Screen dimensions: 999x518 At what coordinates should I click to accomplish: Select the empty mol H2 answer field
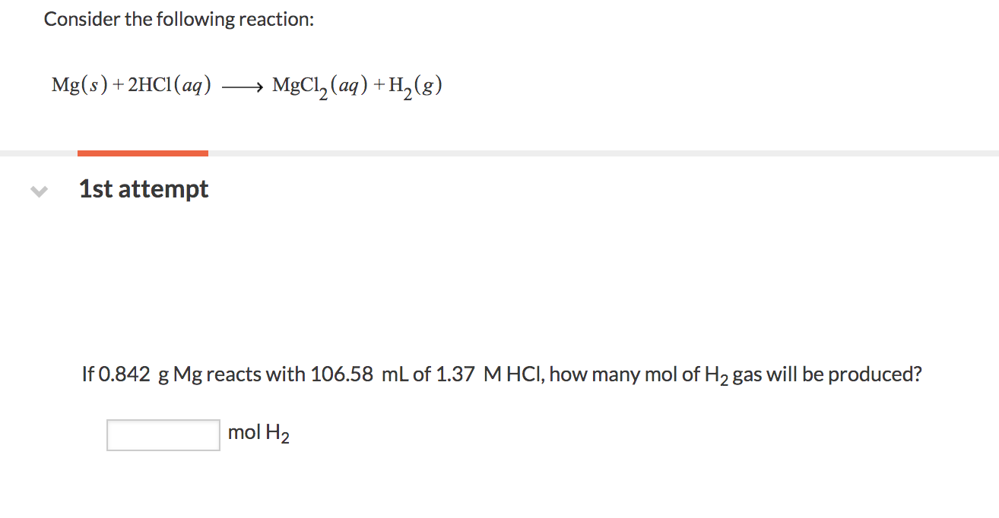pyautogui.click(x=162, y=433)
